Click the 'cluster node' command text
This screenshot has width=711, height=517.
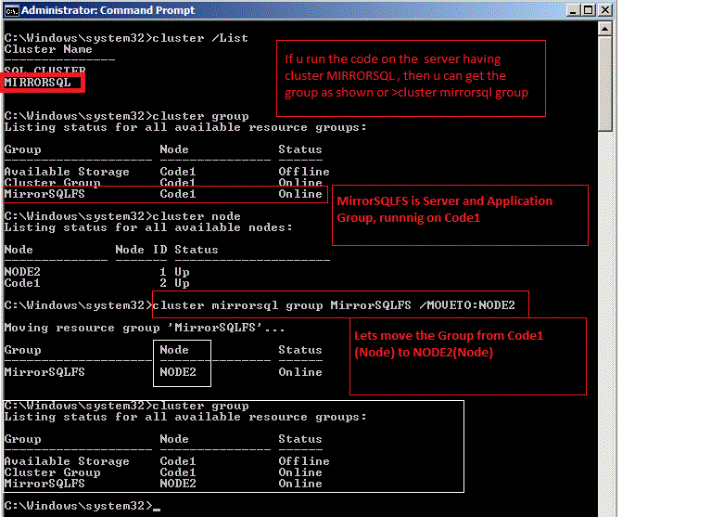tap(198, 216)
